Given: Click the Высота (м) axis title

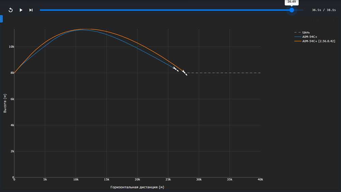Looking at the screenshot, I should 5,103.
